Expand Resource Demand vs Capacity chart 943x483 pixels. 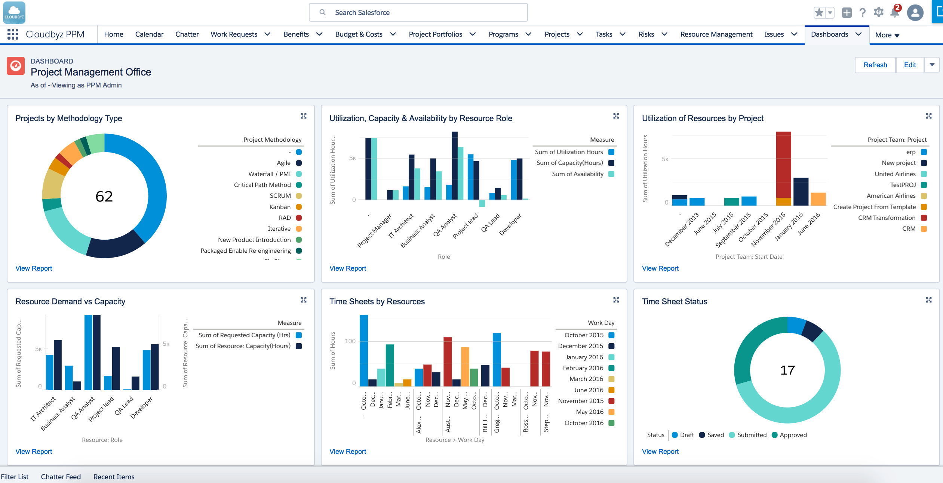point(304,300)
